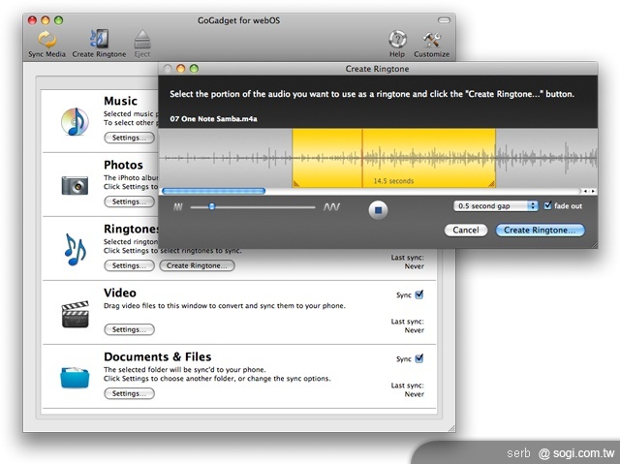Click the yellow selected waveform region
Image resolution: width=620 pixels, height=464 pixels.
[x=393, y=155]
